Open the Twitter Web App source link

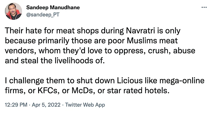85,105
